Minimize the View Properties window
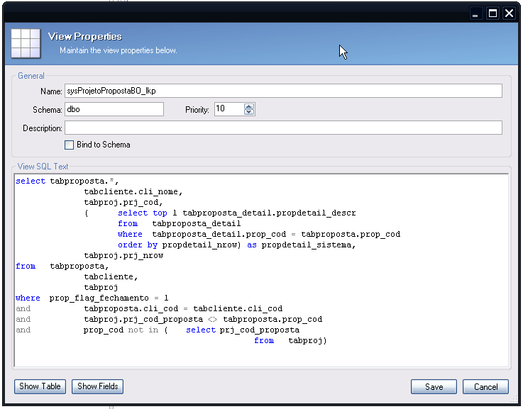The width and height of the screenshot is (523, 409). (476, 13)
